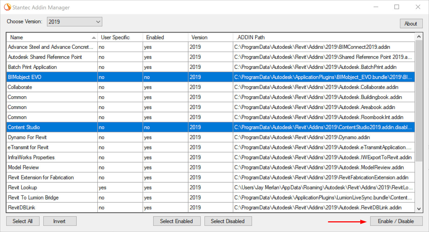
Task: Select the InfraWorks Properties row
Action: click(x=210, y=157)
